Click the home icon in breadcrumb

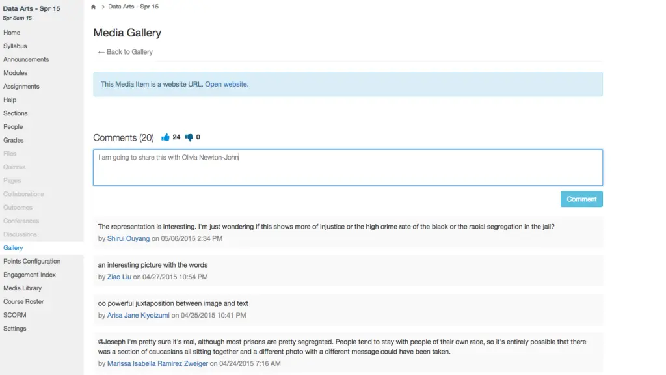[94, 7]
